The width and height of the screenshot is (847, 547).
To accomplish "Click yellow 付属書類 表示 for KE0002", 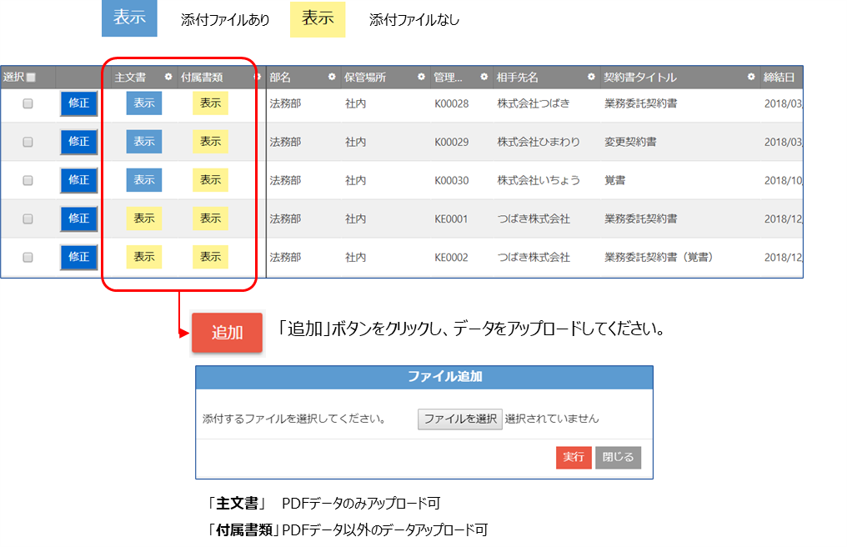I will [210, 257].
